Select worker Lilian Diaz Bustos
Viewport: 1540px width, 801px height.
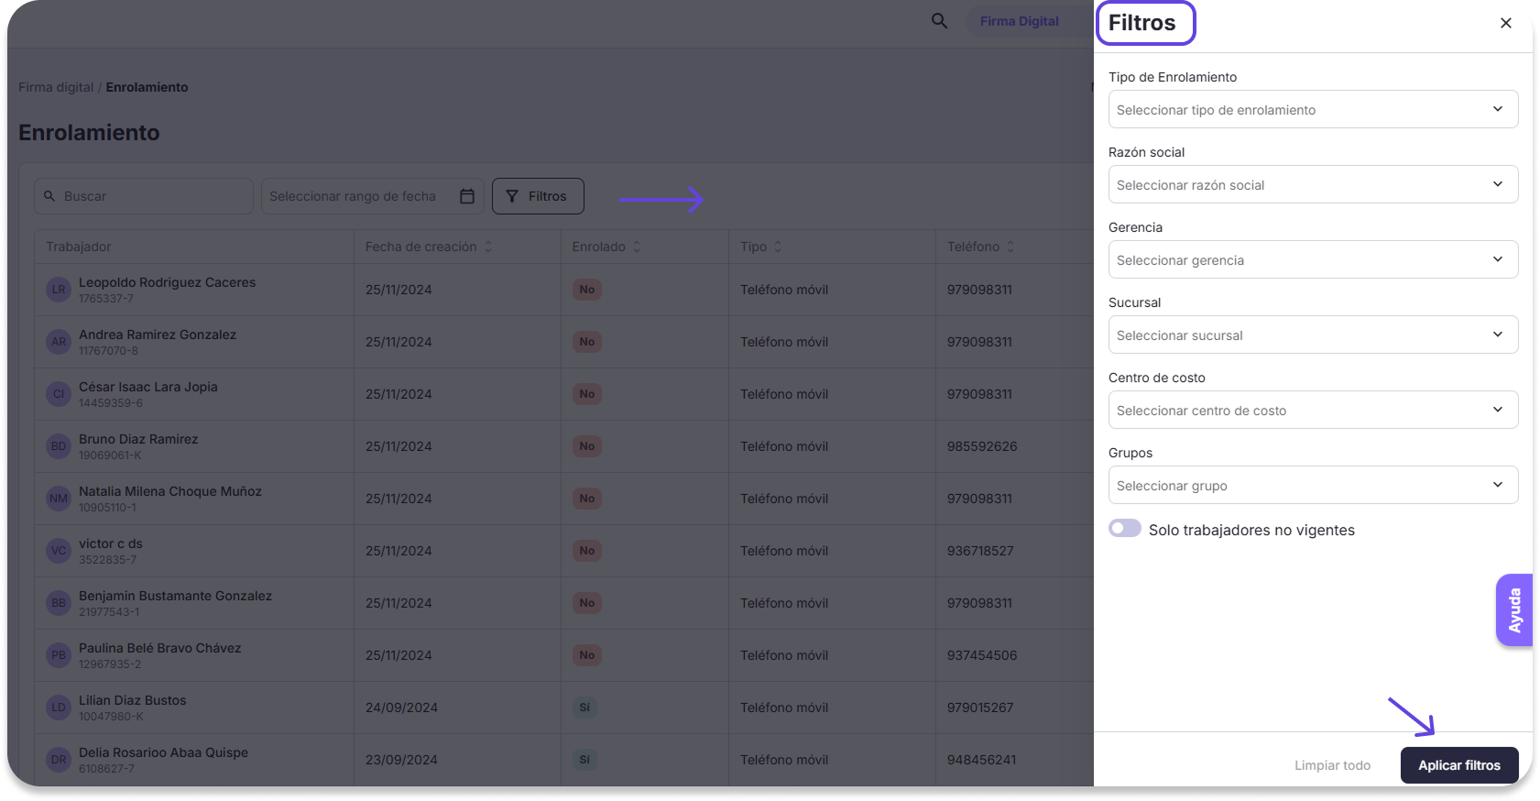point(133,700)
